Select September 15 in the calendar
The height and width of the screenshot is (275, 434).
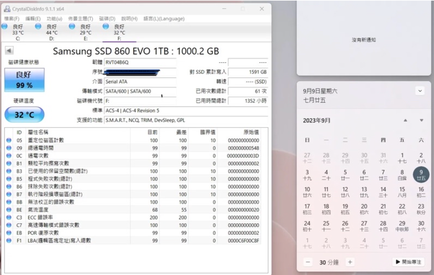(x=402, y=192)
